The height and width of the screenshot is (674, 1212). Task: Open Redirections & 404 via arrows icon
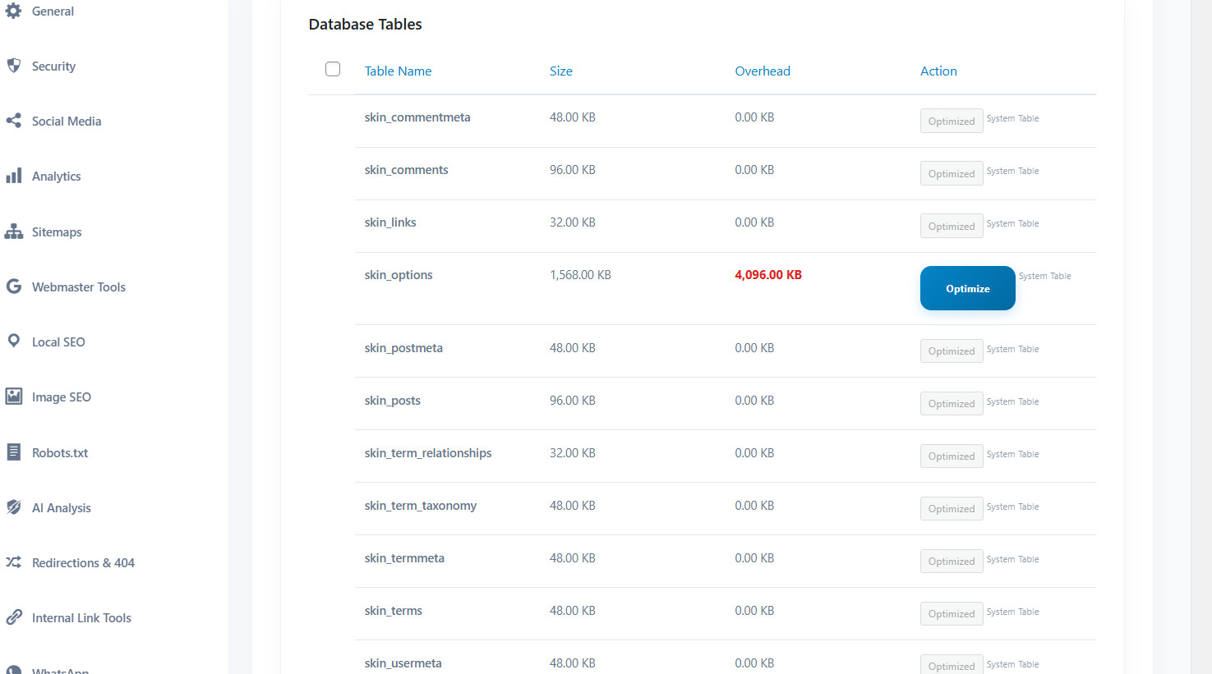pyautogui.click(x=13, y=562)
